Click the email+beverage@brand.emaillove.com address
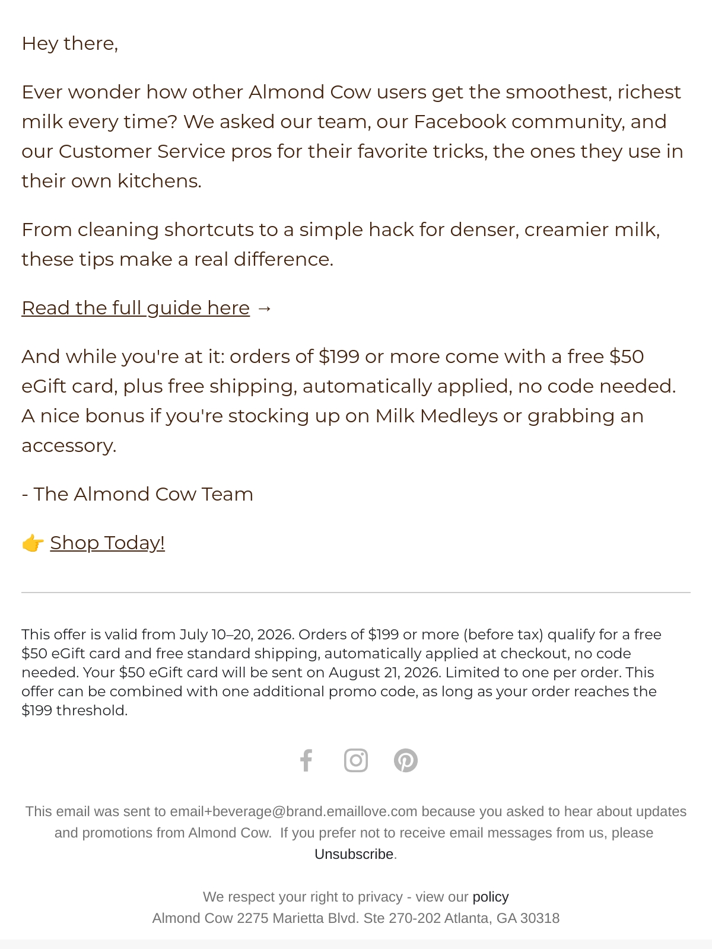 point(294,811)
